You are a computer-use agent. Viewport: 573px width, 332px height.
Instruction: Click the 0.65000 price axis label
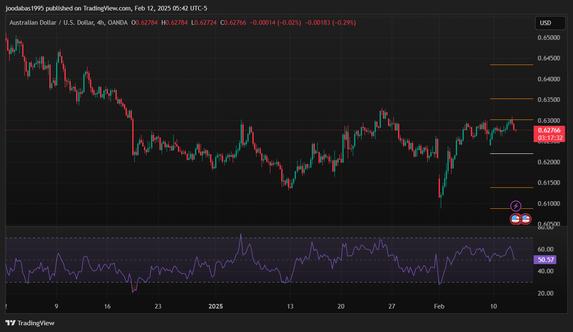(548, 38)
